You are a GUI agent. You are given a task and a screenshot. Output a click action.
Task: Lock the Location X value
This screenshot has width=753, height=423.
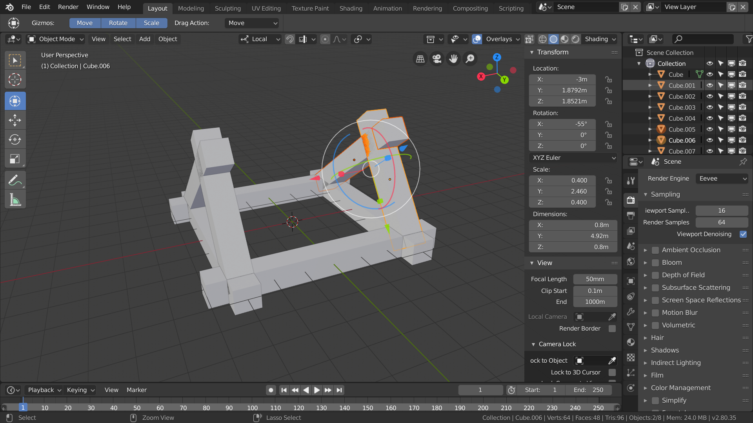(608, 80)
